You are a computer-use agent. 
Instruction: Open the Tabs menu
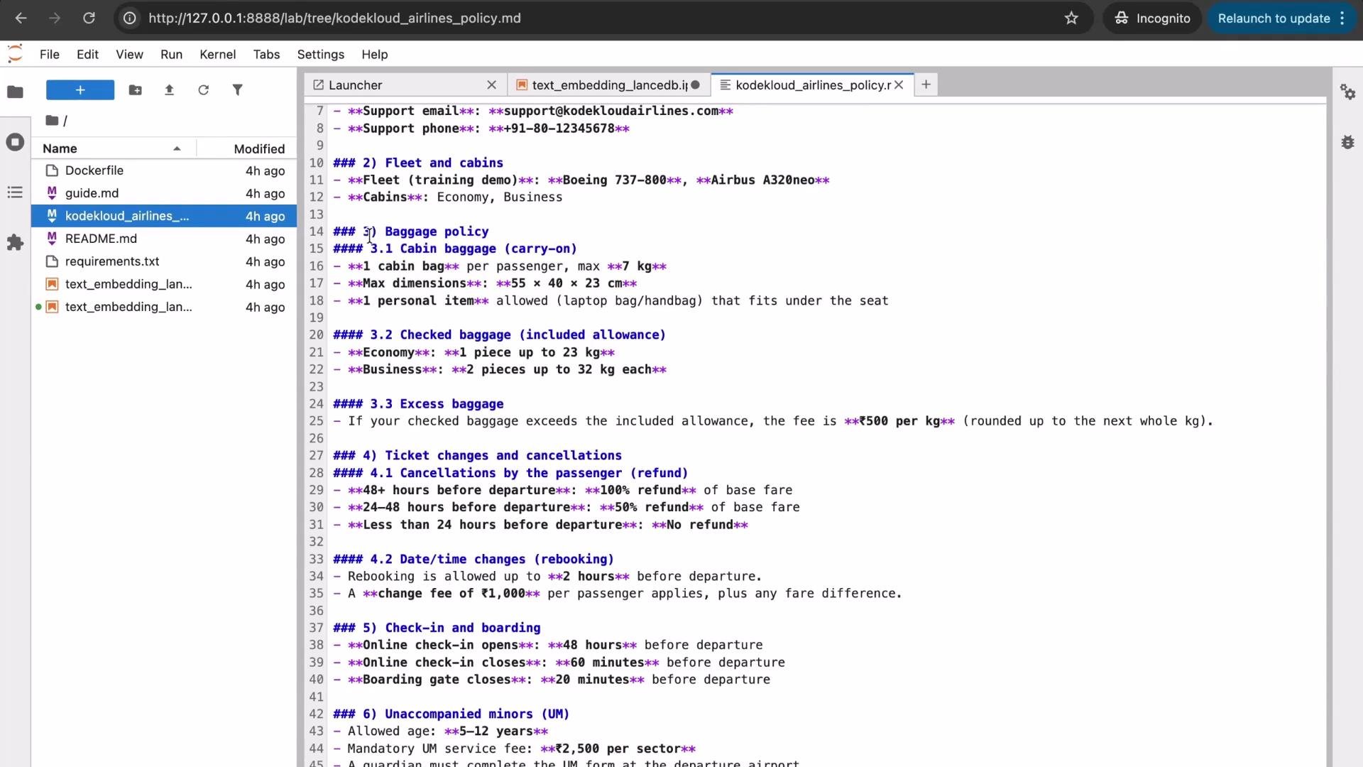click(266, 55)
